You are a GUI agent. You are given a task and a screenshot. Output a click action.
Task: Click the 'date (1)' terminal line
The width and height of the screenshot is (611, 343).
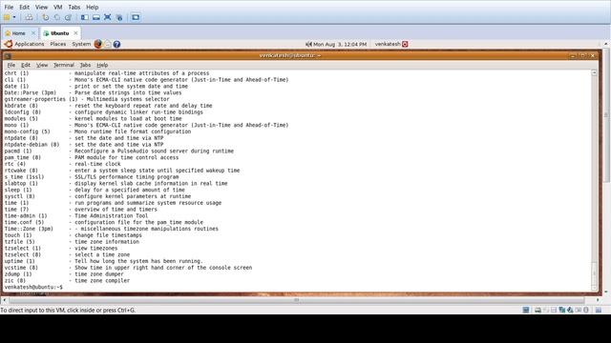click(x=96, y=87)
